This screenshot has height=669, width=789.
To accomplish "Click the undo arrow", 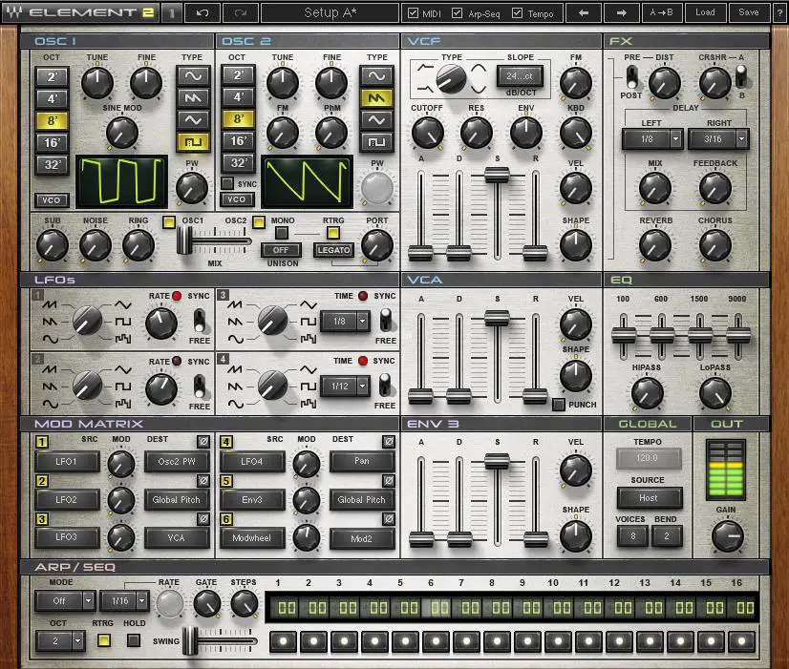I will click(x=203, y=12).
